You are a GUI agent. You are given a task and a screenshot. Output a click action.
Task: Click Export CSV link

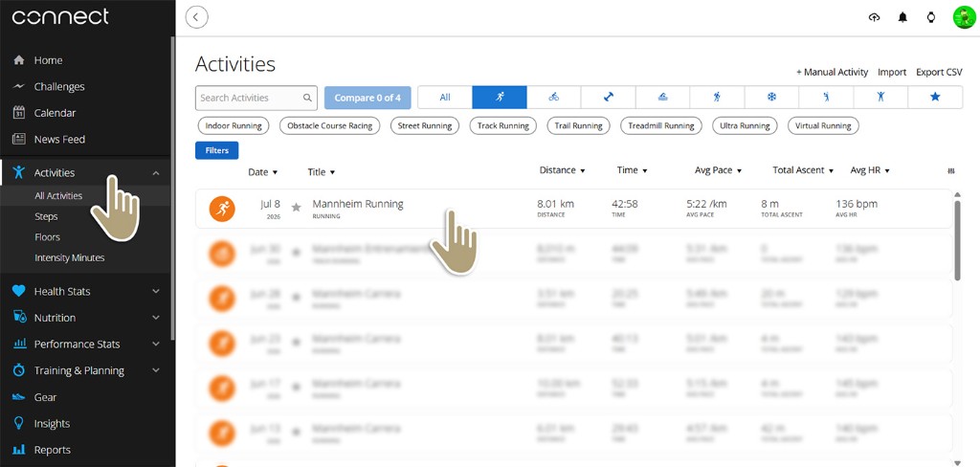point(940,72)
